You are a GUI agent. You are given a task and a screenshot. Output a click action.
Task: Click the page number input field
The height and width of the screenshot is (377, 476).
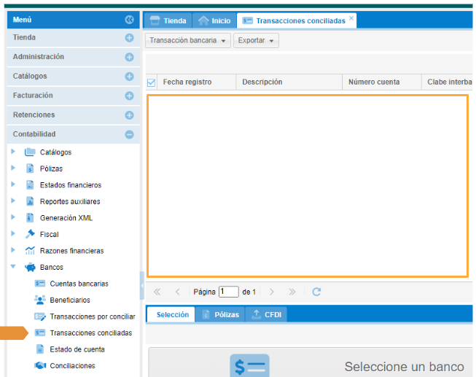coord(228,292)
